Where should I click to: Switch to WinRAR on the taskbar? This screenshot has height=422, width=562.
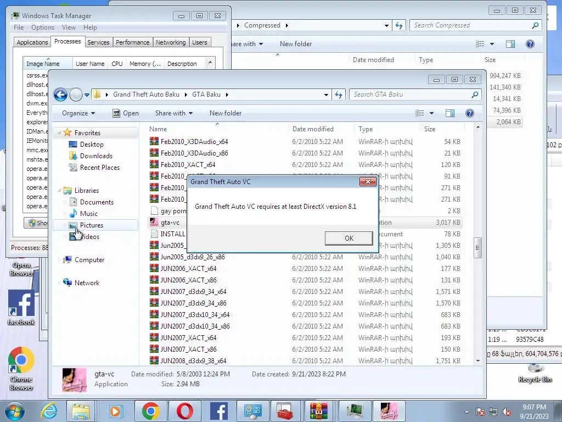tap(319, 411)
